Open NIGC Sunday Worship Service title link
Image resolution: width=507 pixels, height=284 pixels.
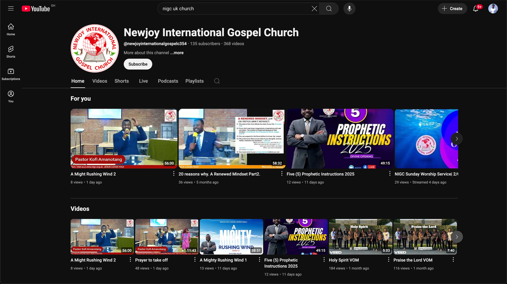426,174
